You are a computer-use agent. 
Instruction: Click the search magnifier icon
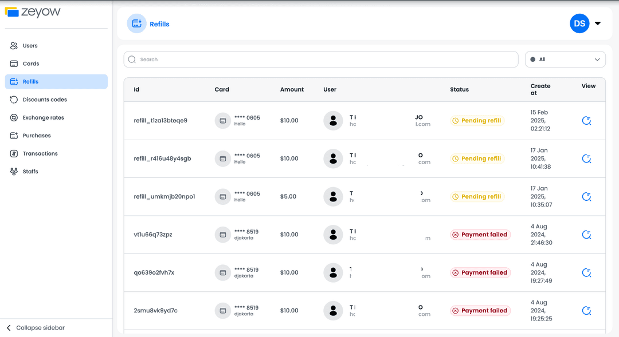tap(132, 60)
